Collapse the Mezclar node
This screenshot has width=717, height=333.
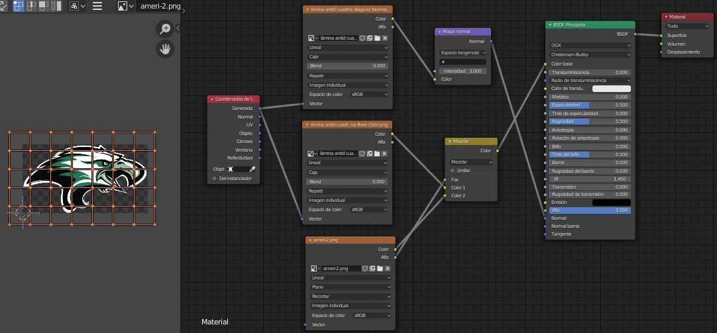tap(450, 142)
